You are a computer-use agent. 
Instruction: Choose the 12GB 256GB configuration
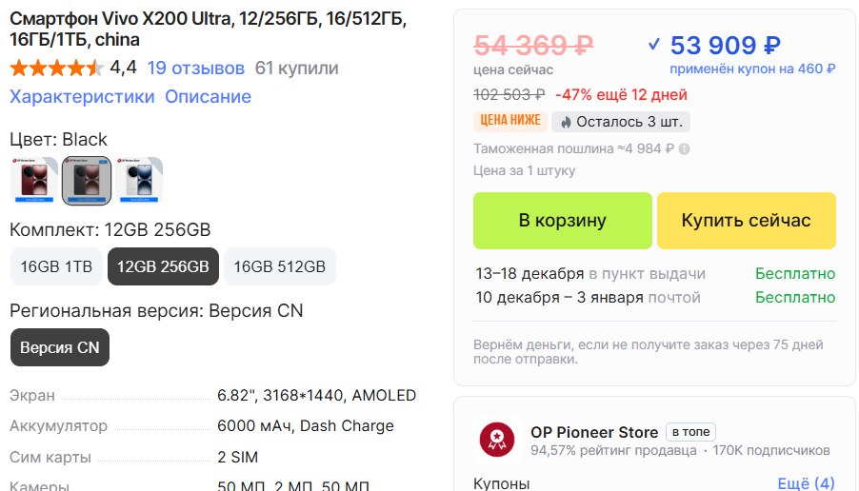163,266
